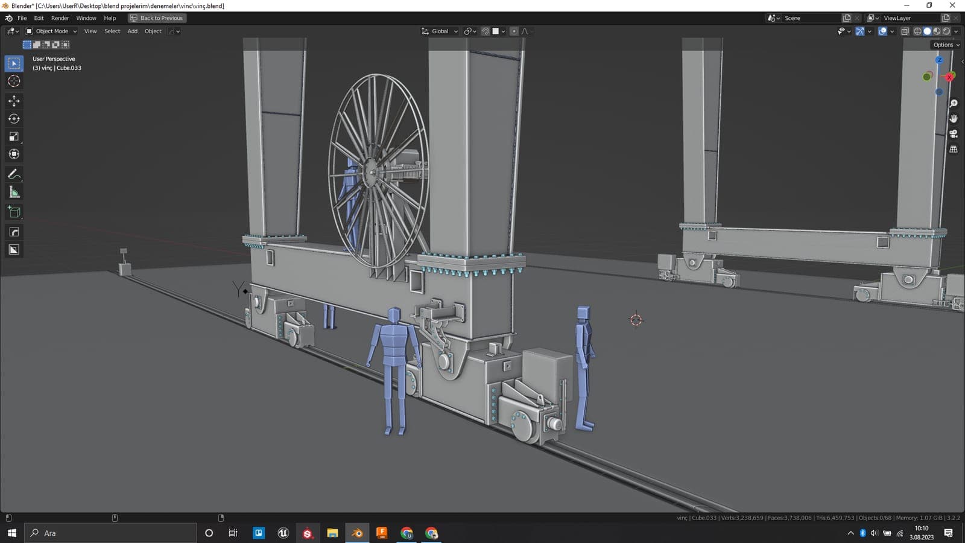Toggle snapping with the magnet icon

coord(484,31)
